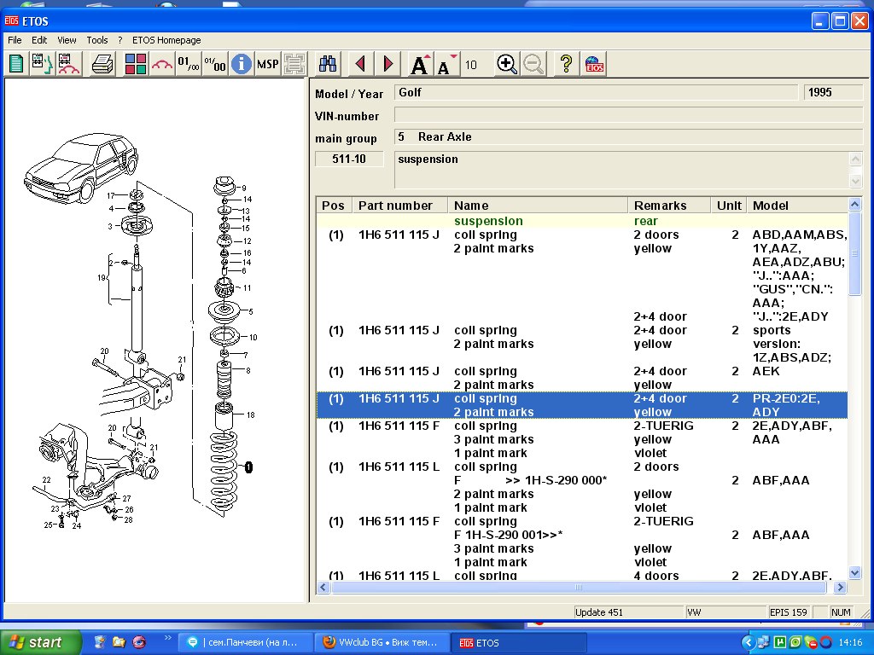
Task: Open help with yellow question mark icon
Action: 565,64
